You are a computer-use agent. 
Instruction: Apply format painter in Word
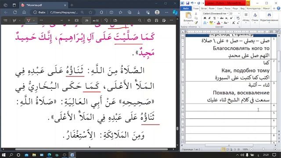coord(196,22)
